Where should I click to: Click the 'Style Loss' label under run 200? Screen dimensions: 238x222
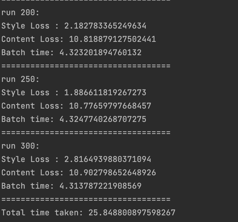(25, 26)
